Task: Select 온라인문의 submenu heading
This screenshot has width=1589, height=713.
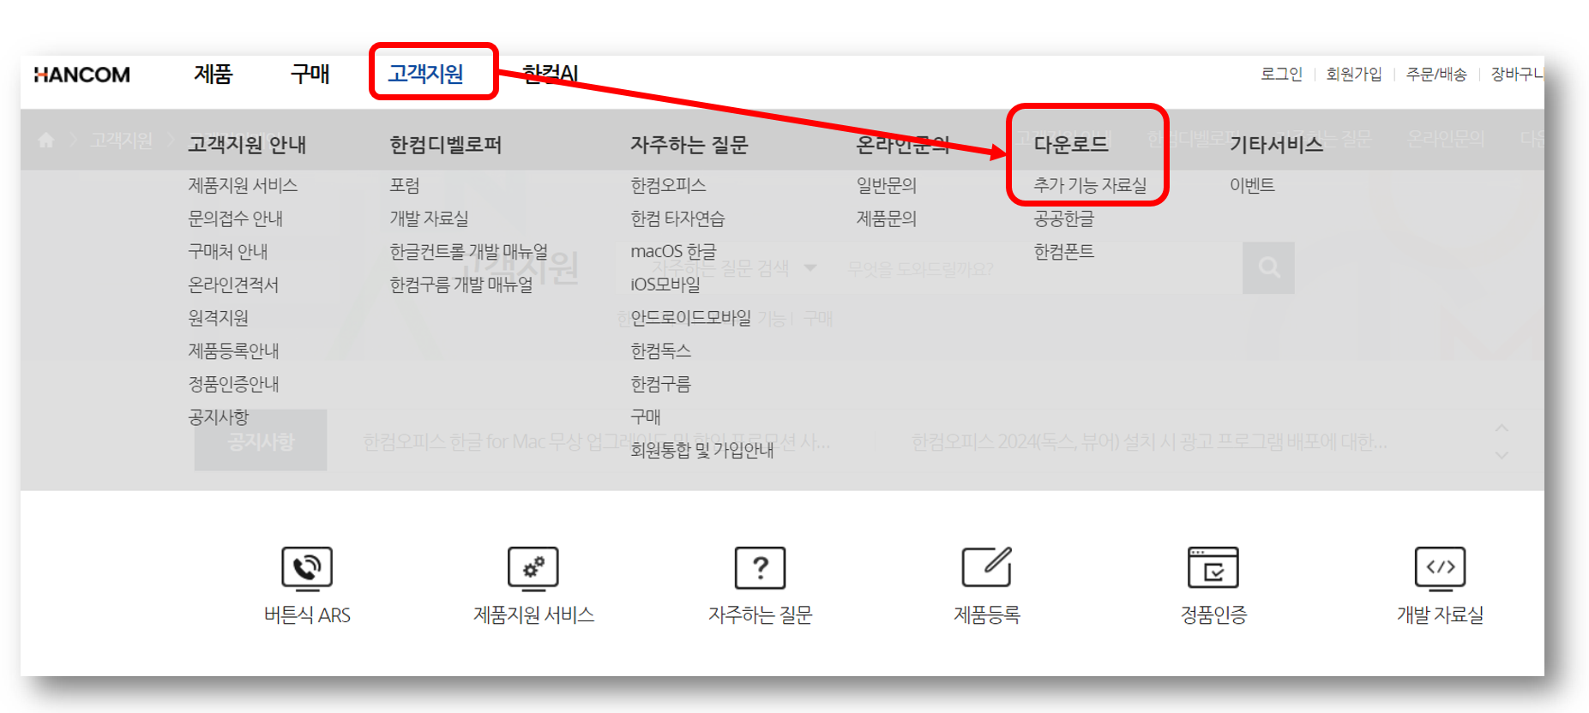Action: click(x=903, y=145)
